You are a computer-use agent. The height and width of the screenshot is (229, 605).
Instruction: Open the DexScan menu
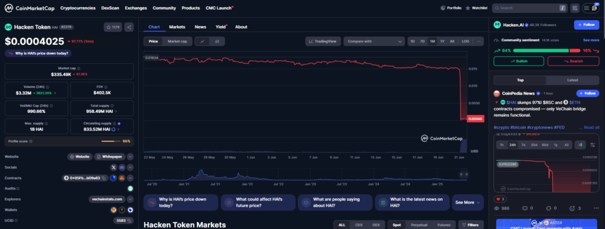pos(110,8)
